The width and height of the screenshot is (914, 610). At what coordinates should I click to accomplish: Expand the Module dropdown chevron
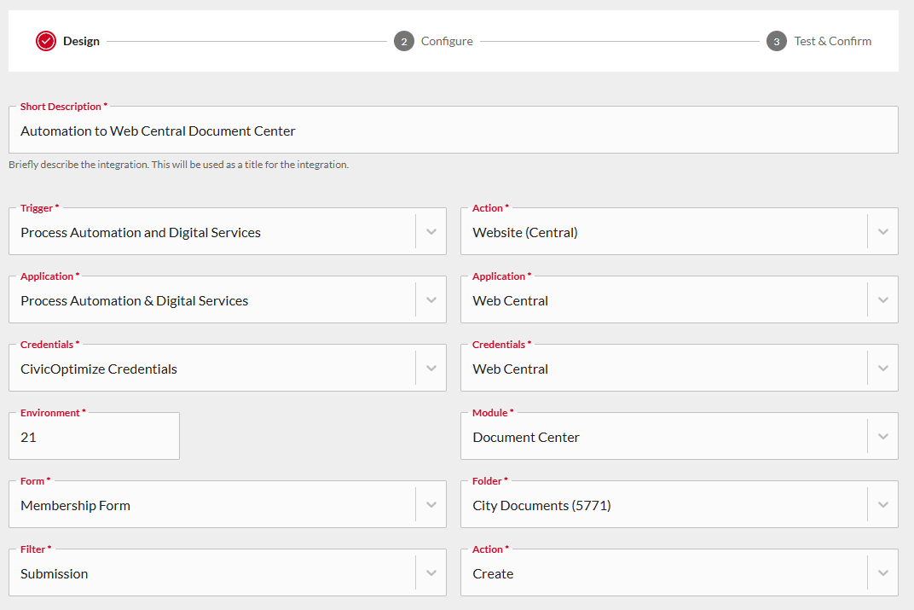pyautogui.click(x=883, y=436)
